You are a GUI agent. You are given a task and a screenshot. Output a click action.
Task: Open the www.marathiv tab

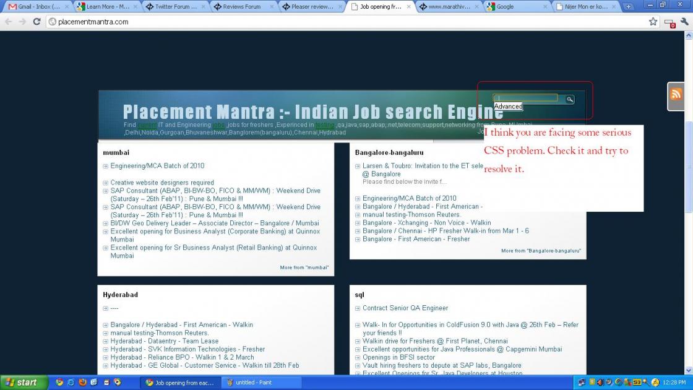point(449,7)
